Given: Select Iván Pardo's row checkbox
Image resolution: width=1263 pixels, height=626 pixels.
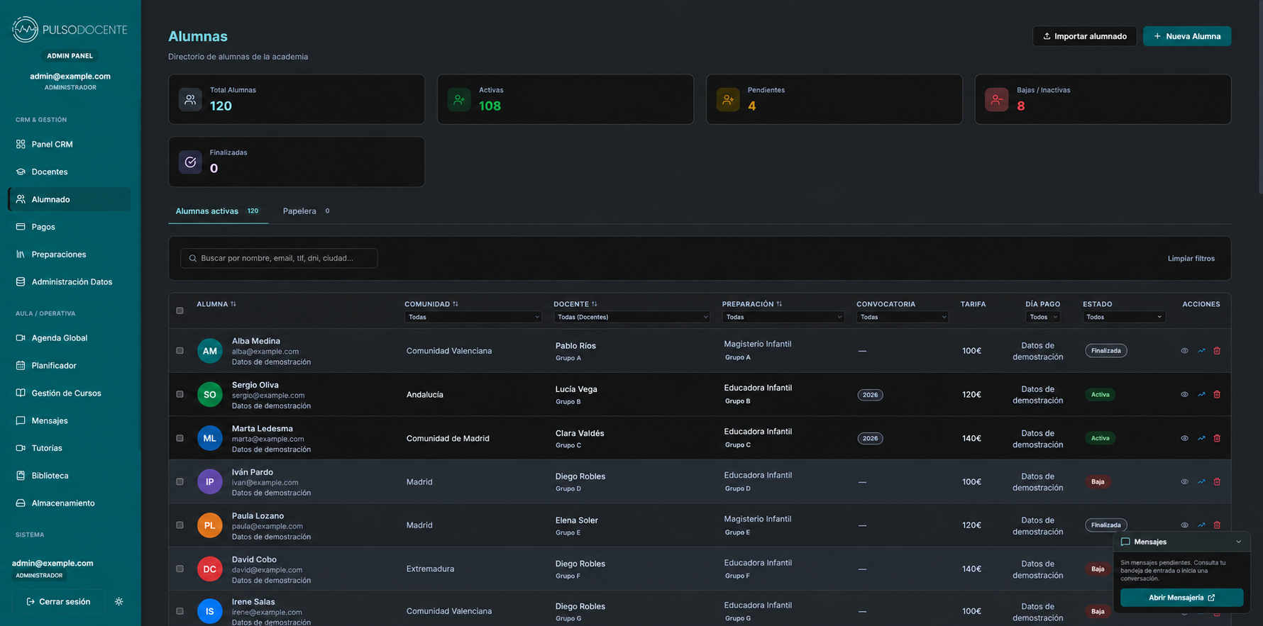Looking at the screenshot, I should (x=180, y=482).
